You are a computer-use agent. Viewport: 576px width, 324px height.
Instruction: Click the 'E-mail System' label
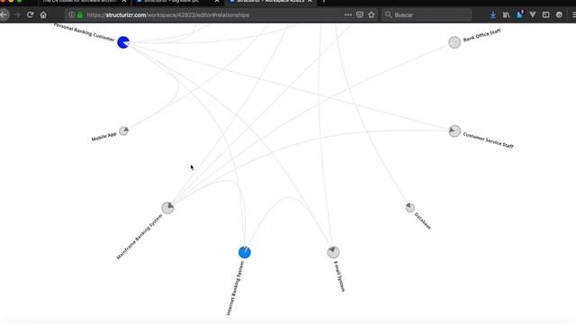point(339,276)
